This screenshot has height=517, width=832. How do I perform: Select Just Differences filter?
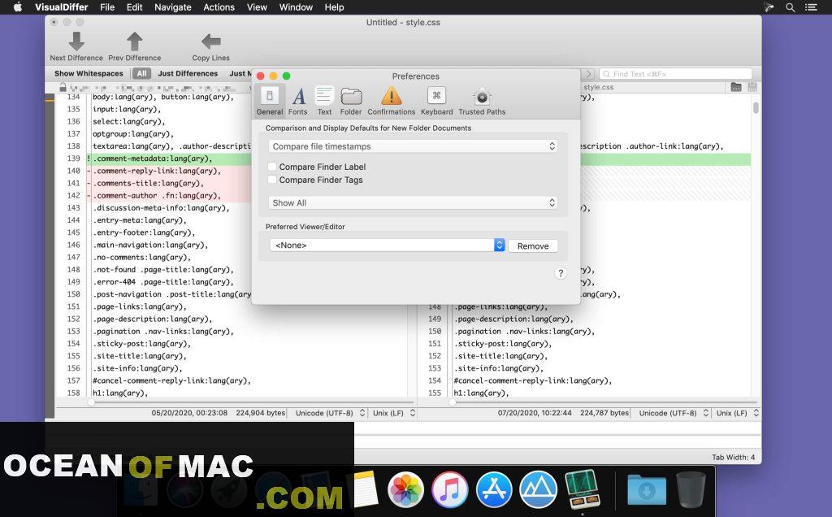click(188, 74)
